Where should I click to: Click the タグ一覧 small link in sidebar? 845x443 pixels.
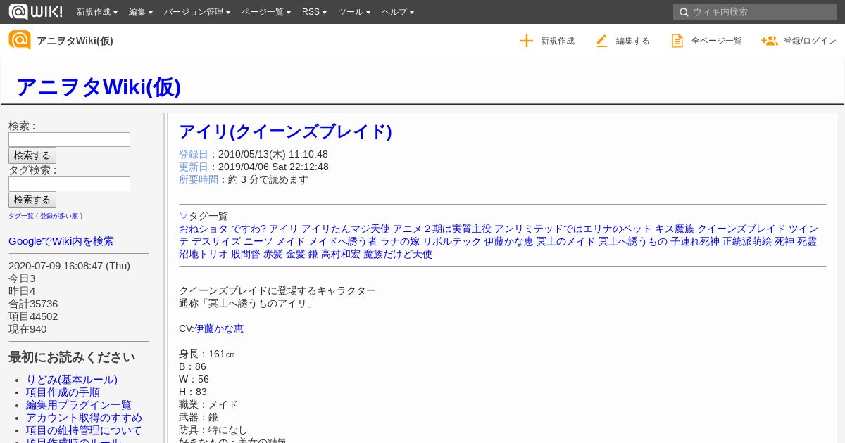pos(21,216)
